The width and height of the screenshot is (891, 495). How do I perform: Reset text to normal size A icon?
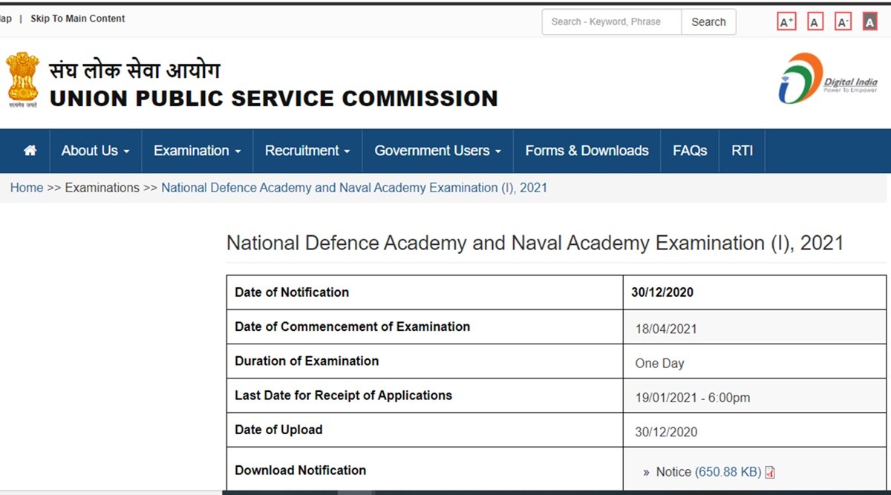[815, 22]
